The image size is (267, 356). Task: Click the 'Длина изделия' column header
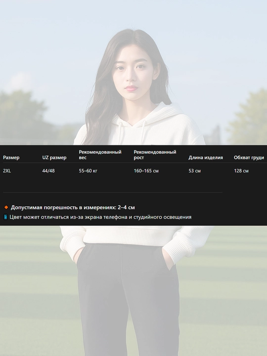point(206,158)
